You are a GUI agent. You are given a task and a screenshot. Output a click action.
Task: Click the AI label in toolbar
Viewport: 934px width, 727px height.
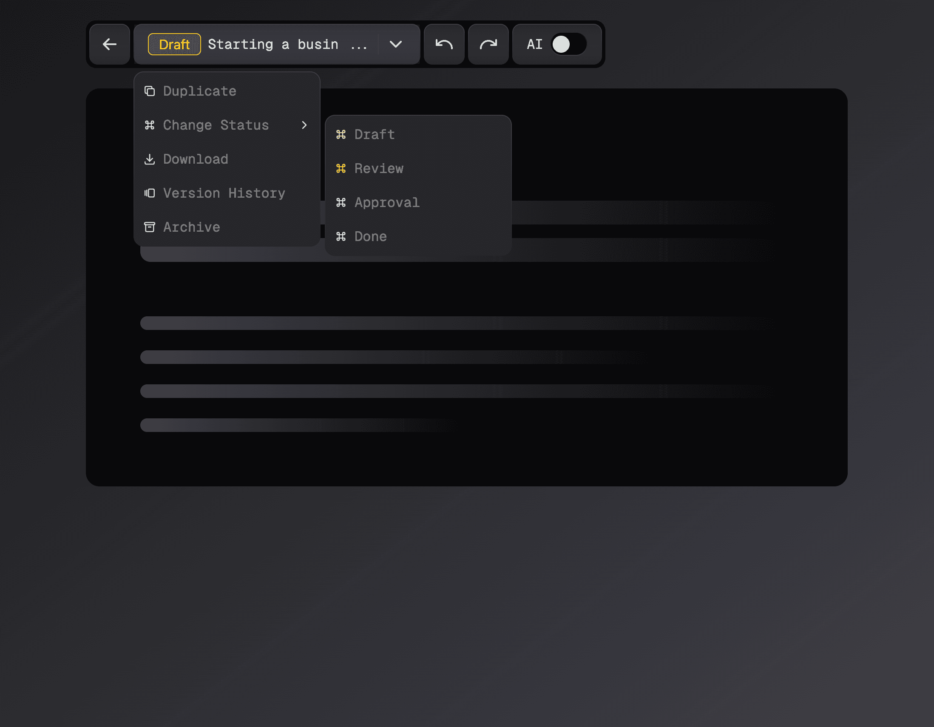click(534, 44)
